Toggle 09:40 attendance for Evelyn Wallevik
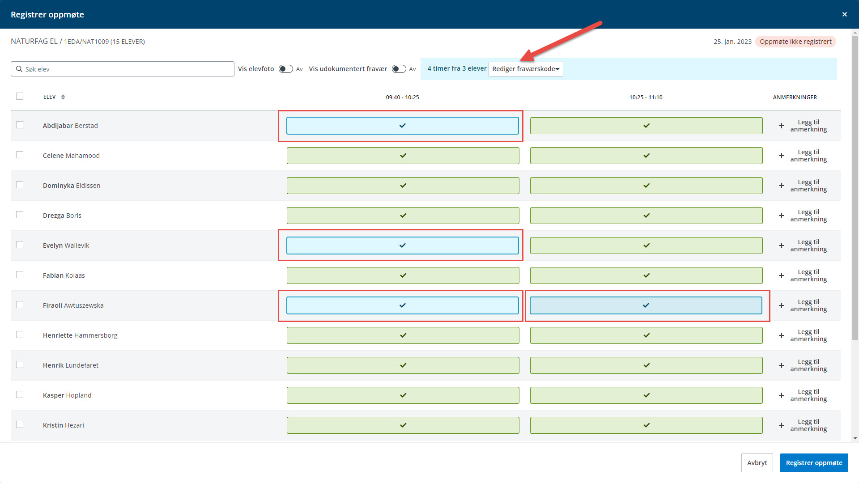Screen dimensions: 859x483 coord(403,246)
